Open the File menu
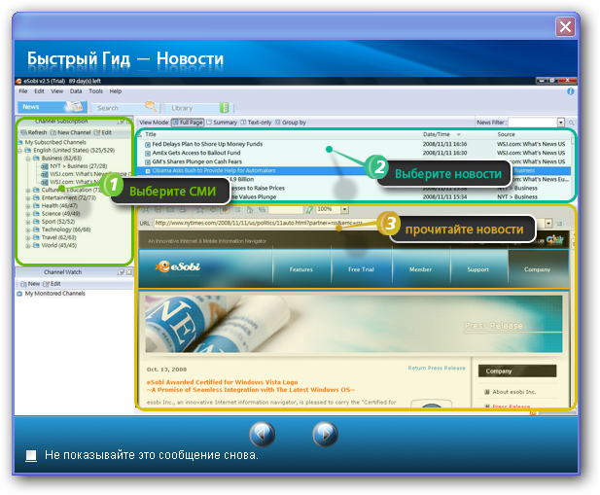Screen dimensions: 600x495 click(23, 91)
